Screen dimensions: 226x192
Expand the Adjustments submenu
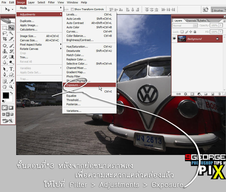tap(39, 14)
